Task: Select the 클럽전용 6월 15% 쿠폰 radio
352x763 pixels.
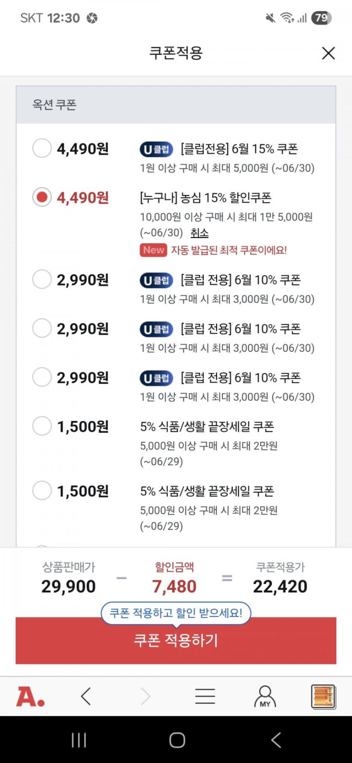Action: (42, 148)
